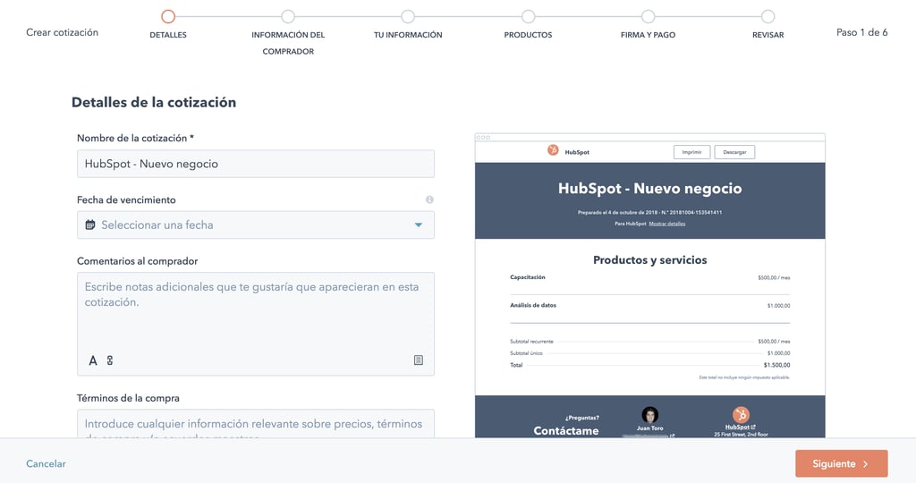Viewport: 916px width, 483px height.
Task: Click the info icon beside Fecha de vencimiento
Action: pyautogui.click(x=429, y=199)
